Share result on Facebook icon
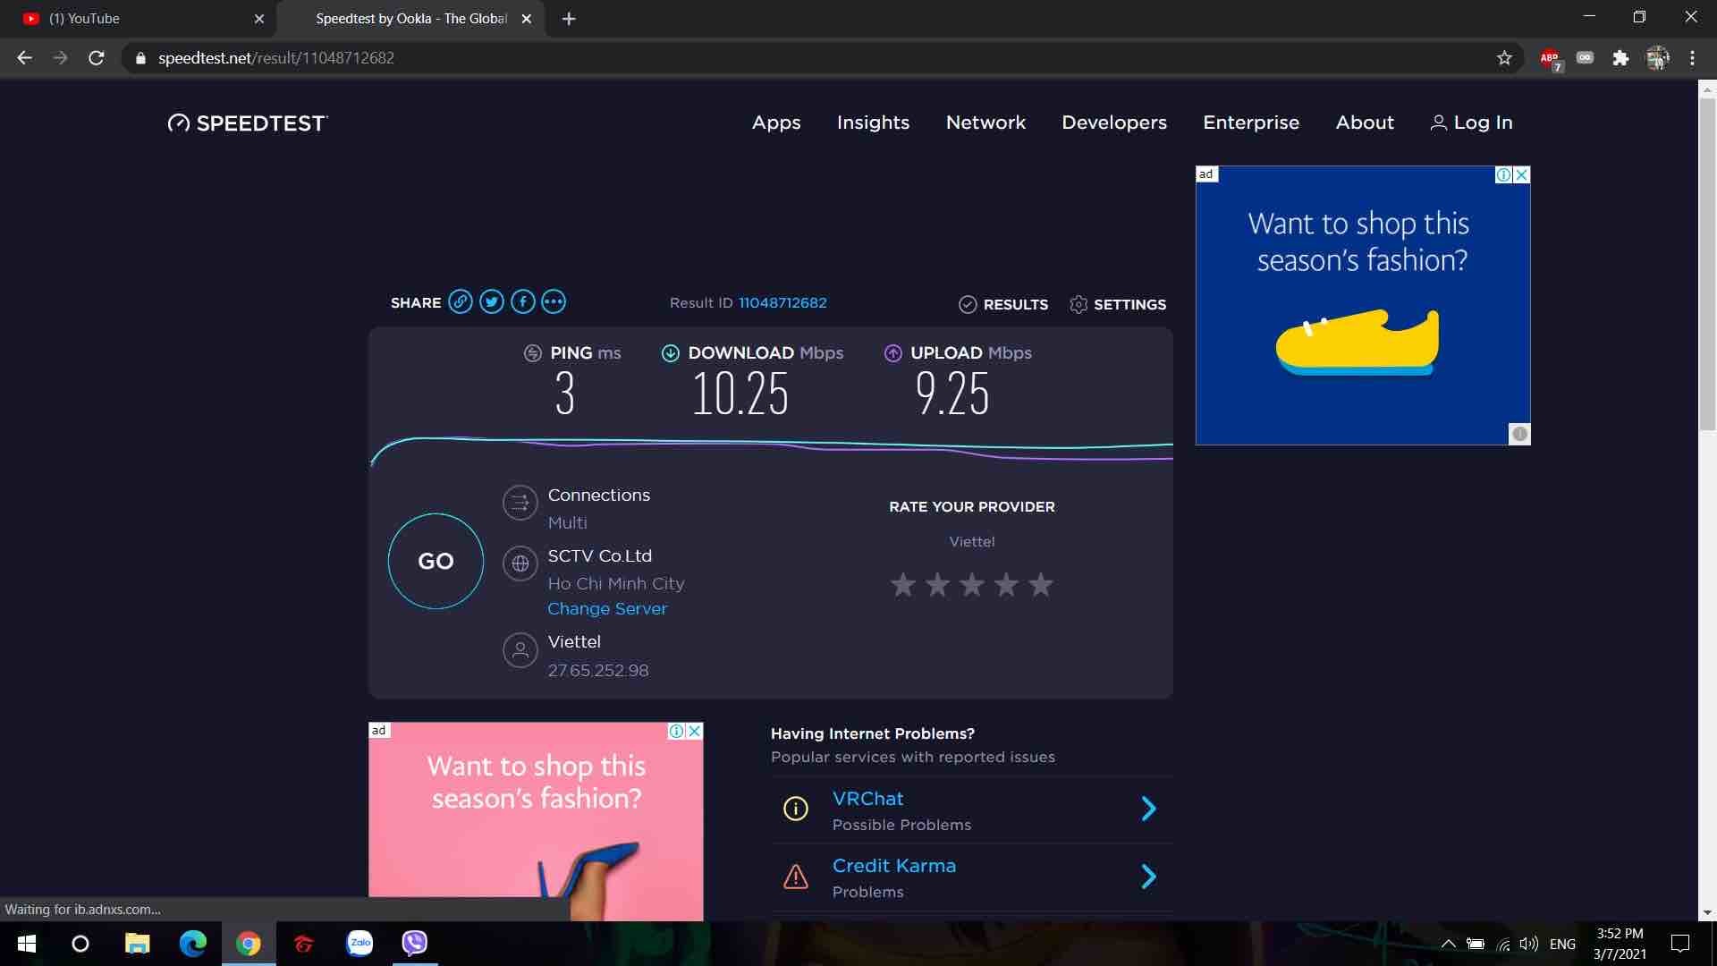The width and height of the screenshot is (1717, 966). pyautogui.click(x=523, y=302)
